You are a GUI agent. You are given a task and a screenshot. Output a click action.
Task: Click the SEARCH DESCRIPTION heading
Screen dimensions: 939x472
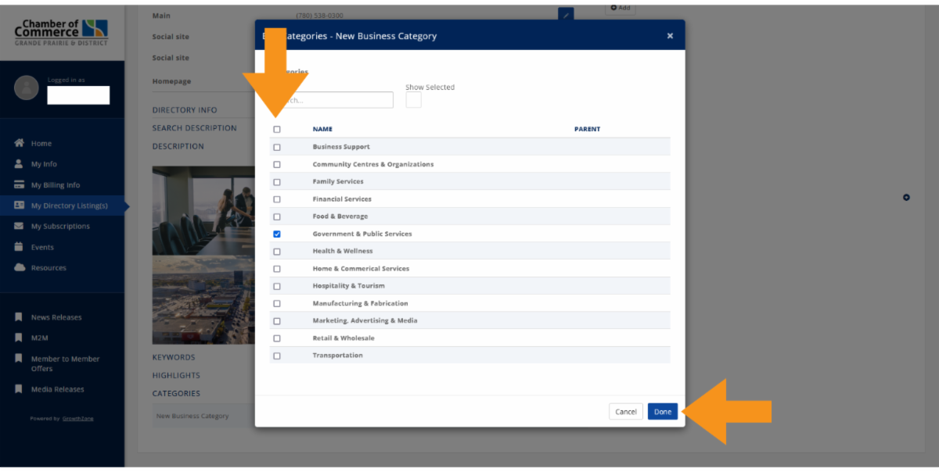click(194, 128)
